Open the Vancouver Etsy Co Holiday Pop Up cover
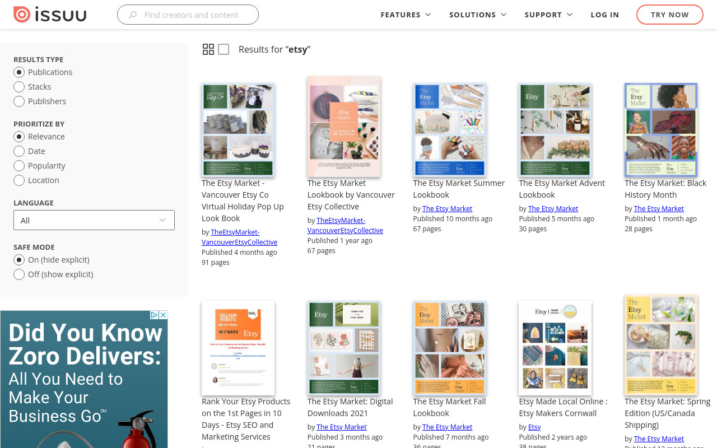 point(238,130)
